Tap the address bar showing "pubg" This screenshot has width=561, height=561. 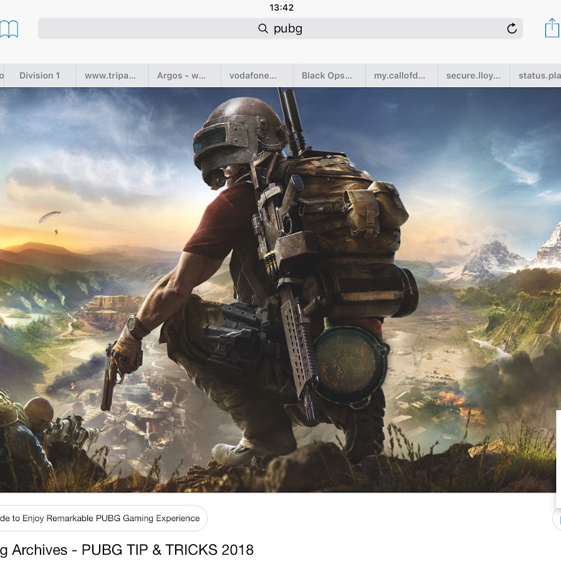coord(280,29)
